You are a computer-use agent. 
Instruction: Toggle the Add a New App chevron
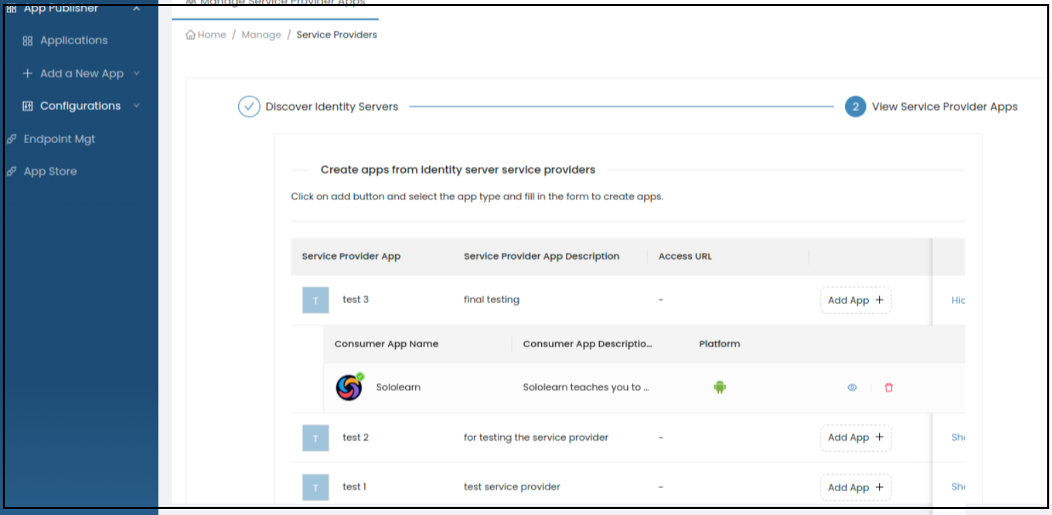pos(136,74)
